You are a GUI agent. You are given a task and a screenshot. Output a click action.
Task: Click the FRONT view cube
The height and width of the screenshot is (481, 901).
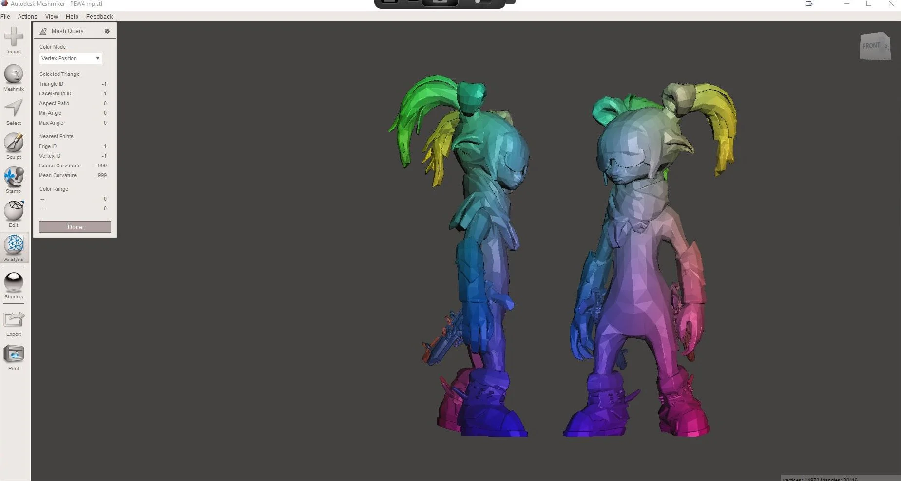click(875, 46)
